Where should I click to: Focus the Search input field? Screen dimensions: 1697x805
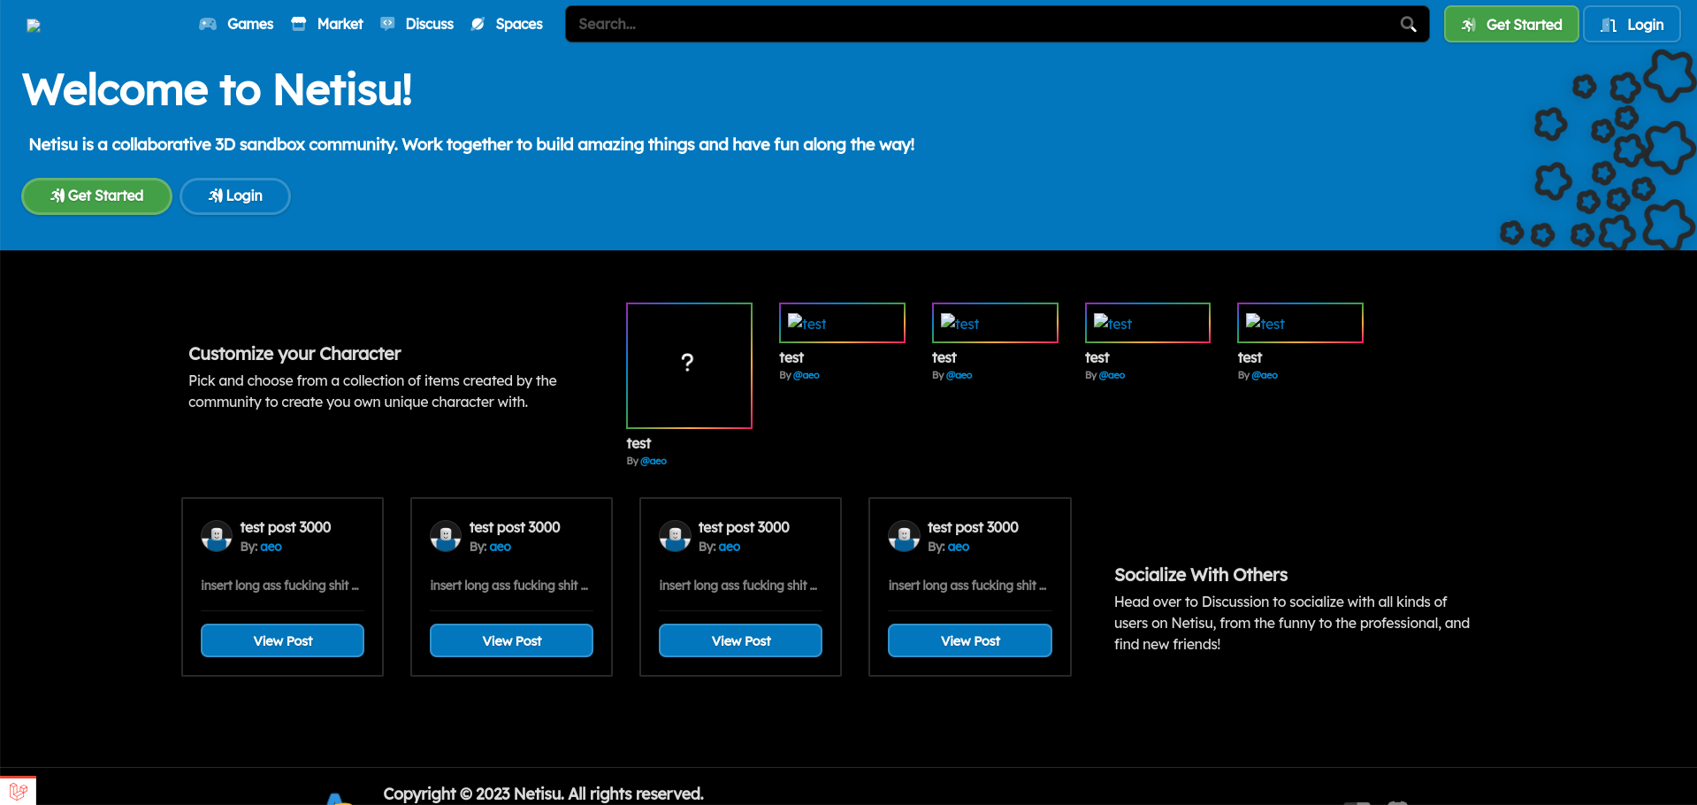click(982, 24)
